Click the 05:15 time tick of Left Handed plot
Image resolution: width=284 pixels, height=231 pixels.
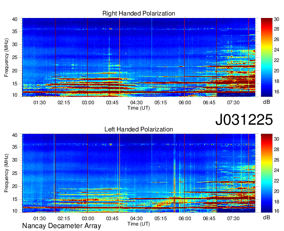(x=161, y=218)
